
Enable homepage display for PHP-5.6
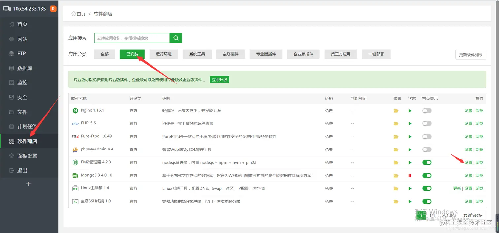(x=427, y=123)
